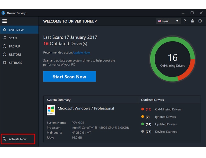Click the (77) count value
The image size is (206, 158).
pyautogui.click(x=148, y=132)
